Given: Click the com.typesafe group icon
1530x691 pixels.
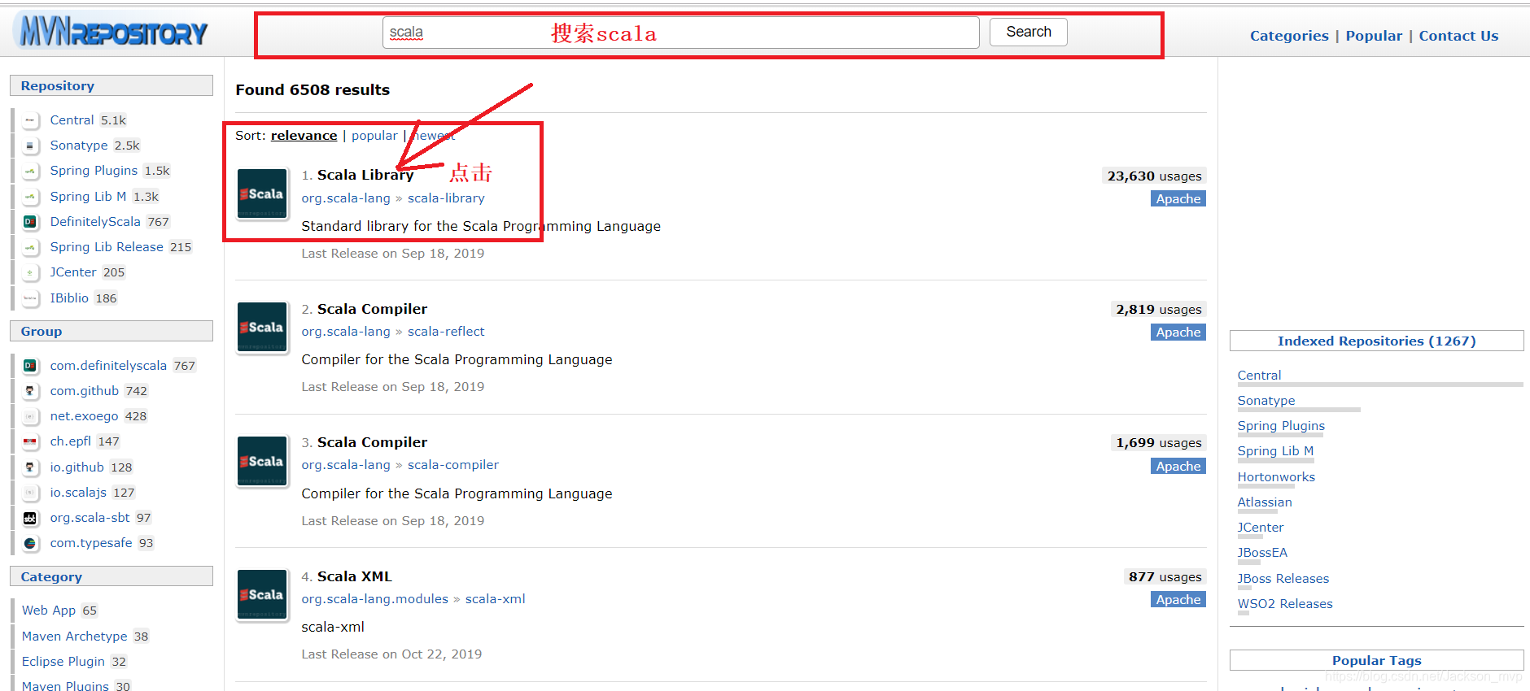Looking at the screenshot, I should pyautogui.click(x=30, y=543).
